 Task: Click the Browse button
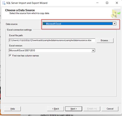(105, 40)
